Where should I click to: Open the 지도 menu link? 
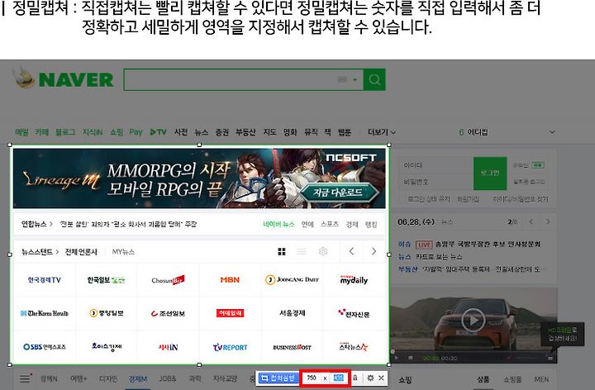tap(269, 132)
